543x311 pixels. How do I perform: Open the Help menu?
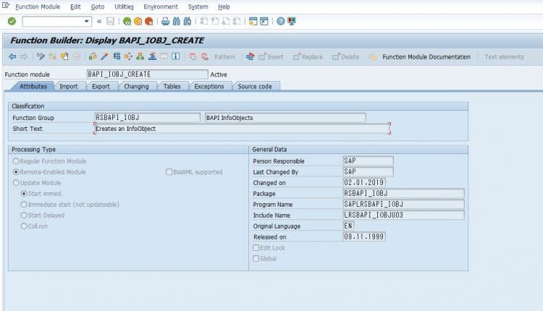(224, 7)
